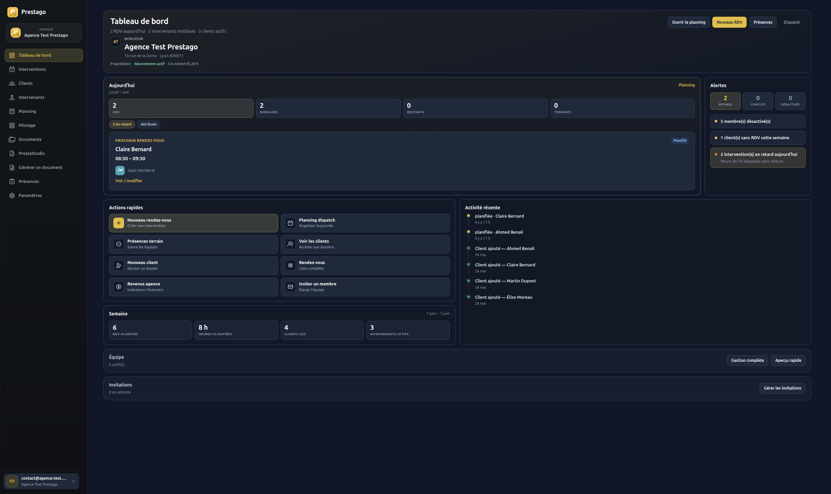831x494 pixels.
Task: Select the 0 Restants stat card
Action: pyautogui.click(x=476, y=108)
